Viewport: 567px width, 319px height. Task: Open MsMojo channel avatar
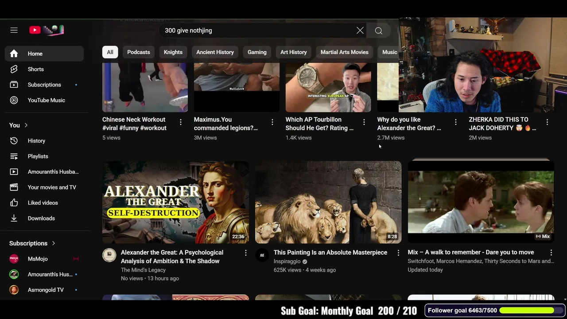pos(14,259)
